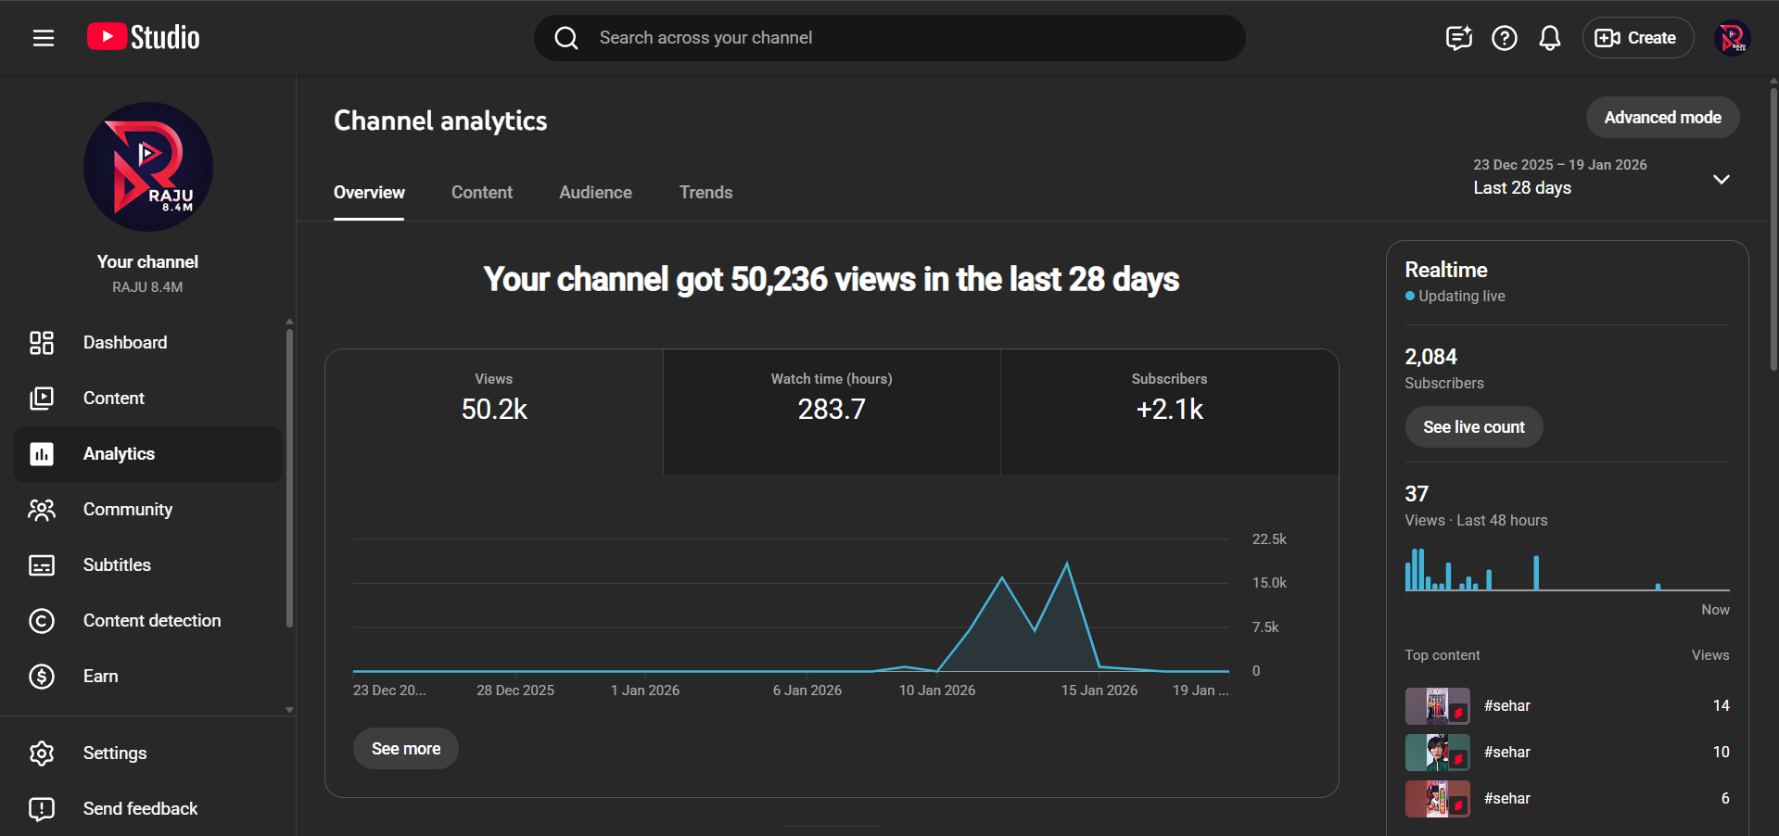Open Content detection in sidebar

[x=151, y=621]
